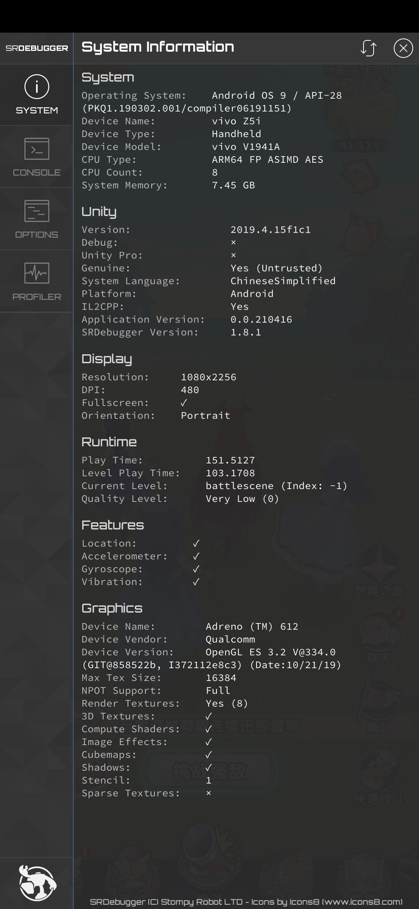419x909 pixels.
Task: Select the SYSTEM tab label
Action: pyautogui.click(x=37, y=110)
